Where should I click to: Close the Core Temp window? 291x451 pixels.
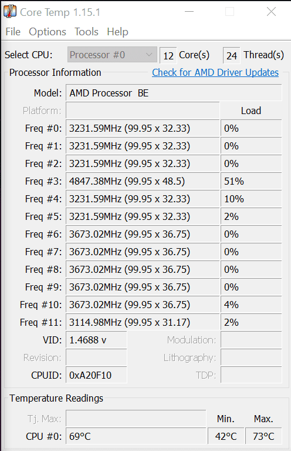(x=271, y=12)
